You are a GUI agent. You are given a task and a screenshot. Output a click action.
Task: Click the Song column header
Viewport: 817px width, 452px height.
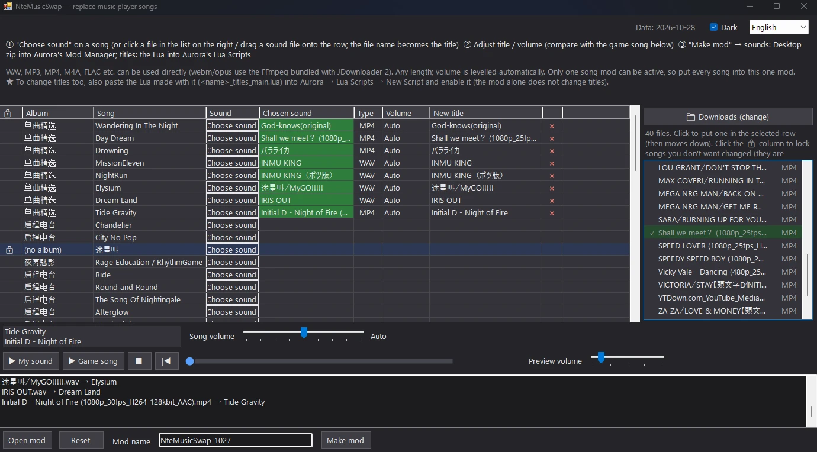pos(150,113)
